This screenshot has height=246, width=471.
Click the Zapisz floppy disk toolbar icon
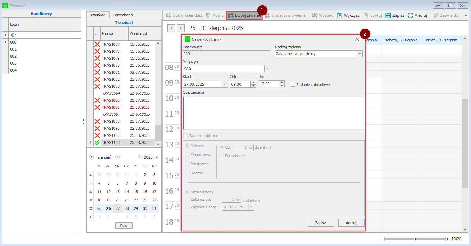(388, 15)
